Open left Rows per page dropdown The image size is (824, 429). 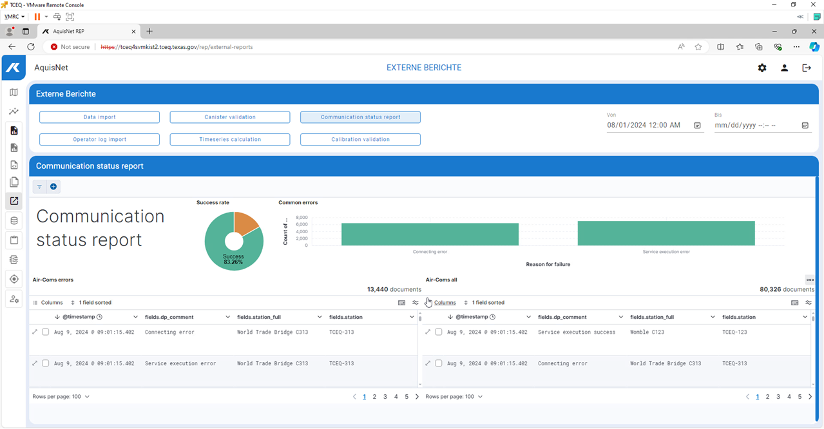pos(61,397)
